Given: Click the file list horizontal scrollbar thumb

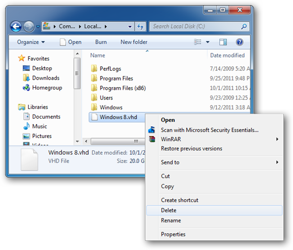Looking at the screenshot, I should (118, 141).
